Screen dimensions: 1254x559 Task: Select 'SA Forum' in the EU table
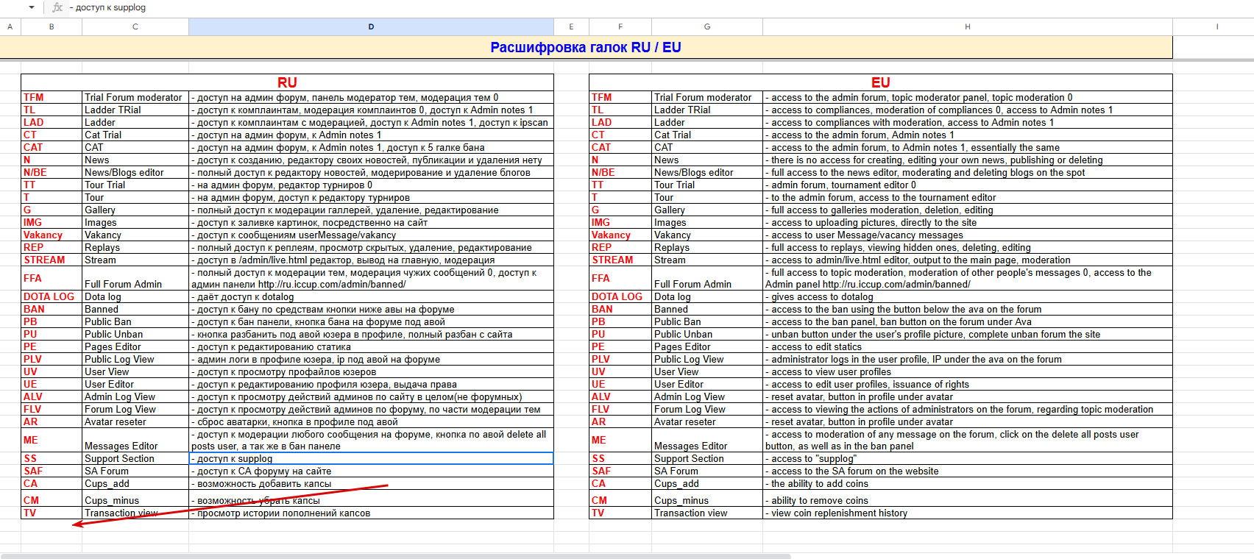click(676, 471)
